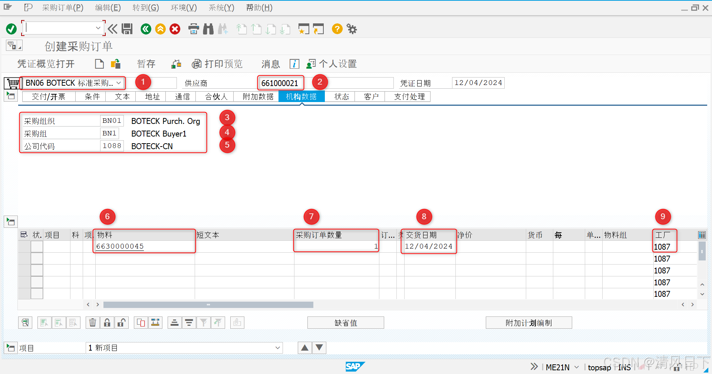Open the BN06 BOTECK order type dropdown
The image size is (712, 374).
(119, 83)
